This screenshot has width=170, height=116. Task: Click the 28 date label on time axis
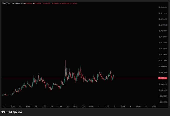coord(36,106)
